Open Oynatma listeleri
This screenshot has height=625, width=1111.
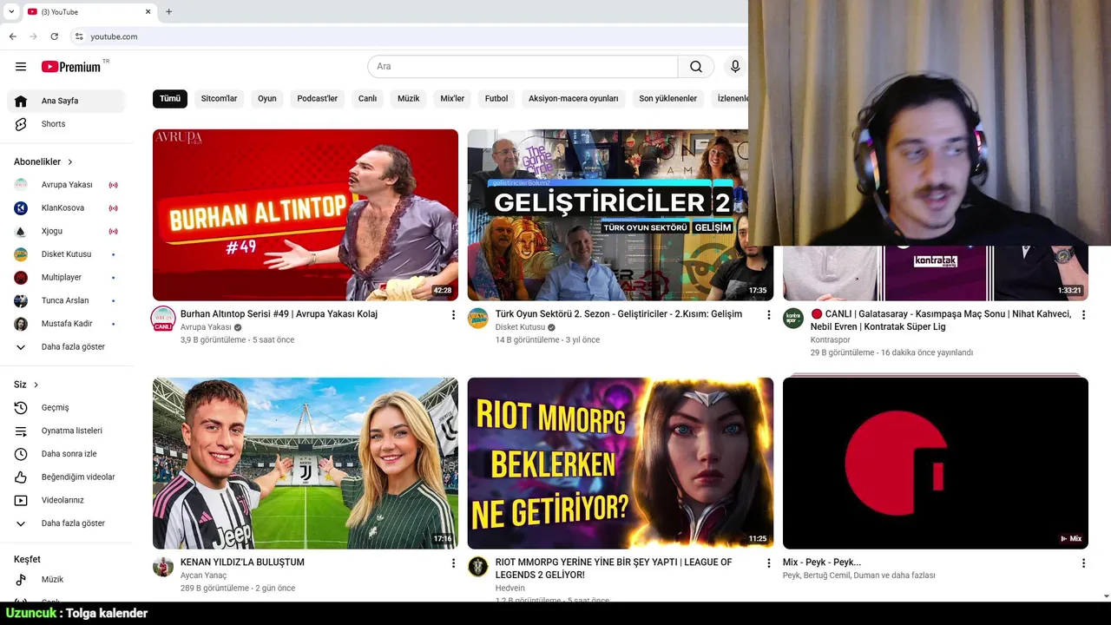(x=66, y=431)
